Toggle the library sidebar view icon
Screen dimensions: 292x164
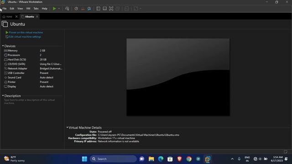(98, 9)
